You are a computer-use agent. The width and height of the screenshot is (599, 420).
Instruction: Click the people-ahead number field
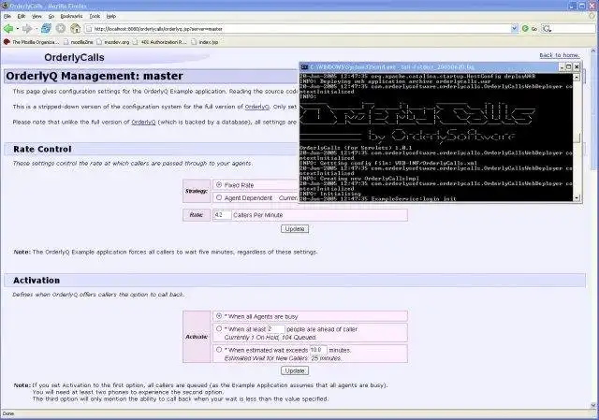(275, 329)
